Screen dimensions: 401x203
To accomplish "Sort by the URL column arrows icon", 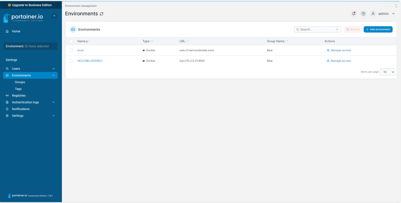I will coord(187,41).
